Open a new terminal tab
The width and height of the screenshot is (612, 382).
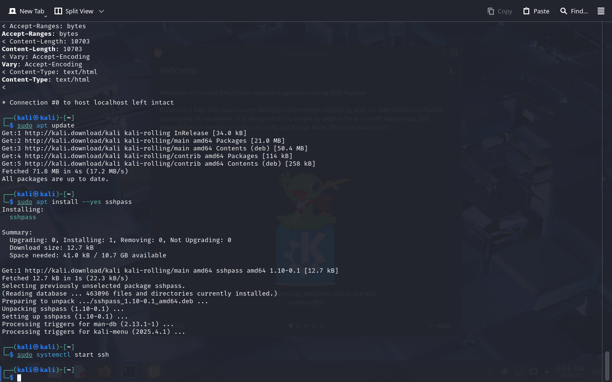(x=27, y=11)
